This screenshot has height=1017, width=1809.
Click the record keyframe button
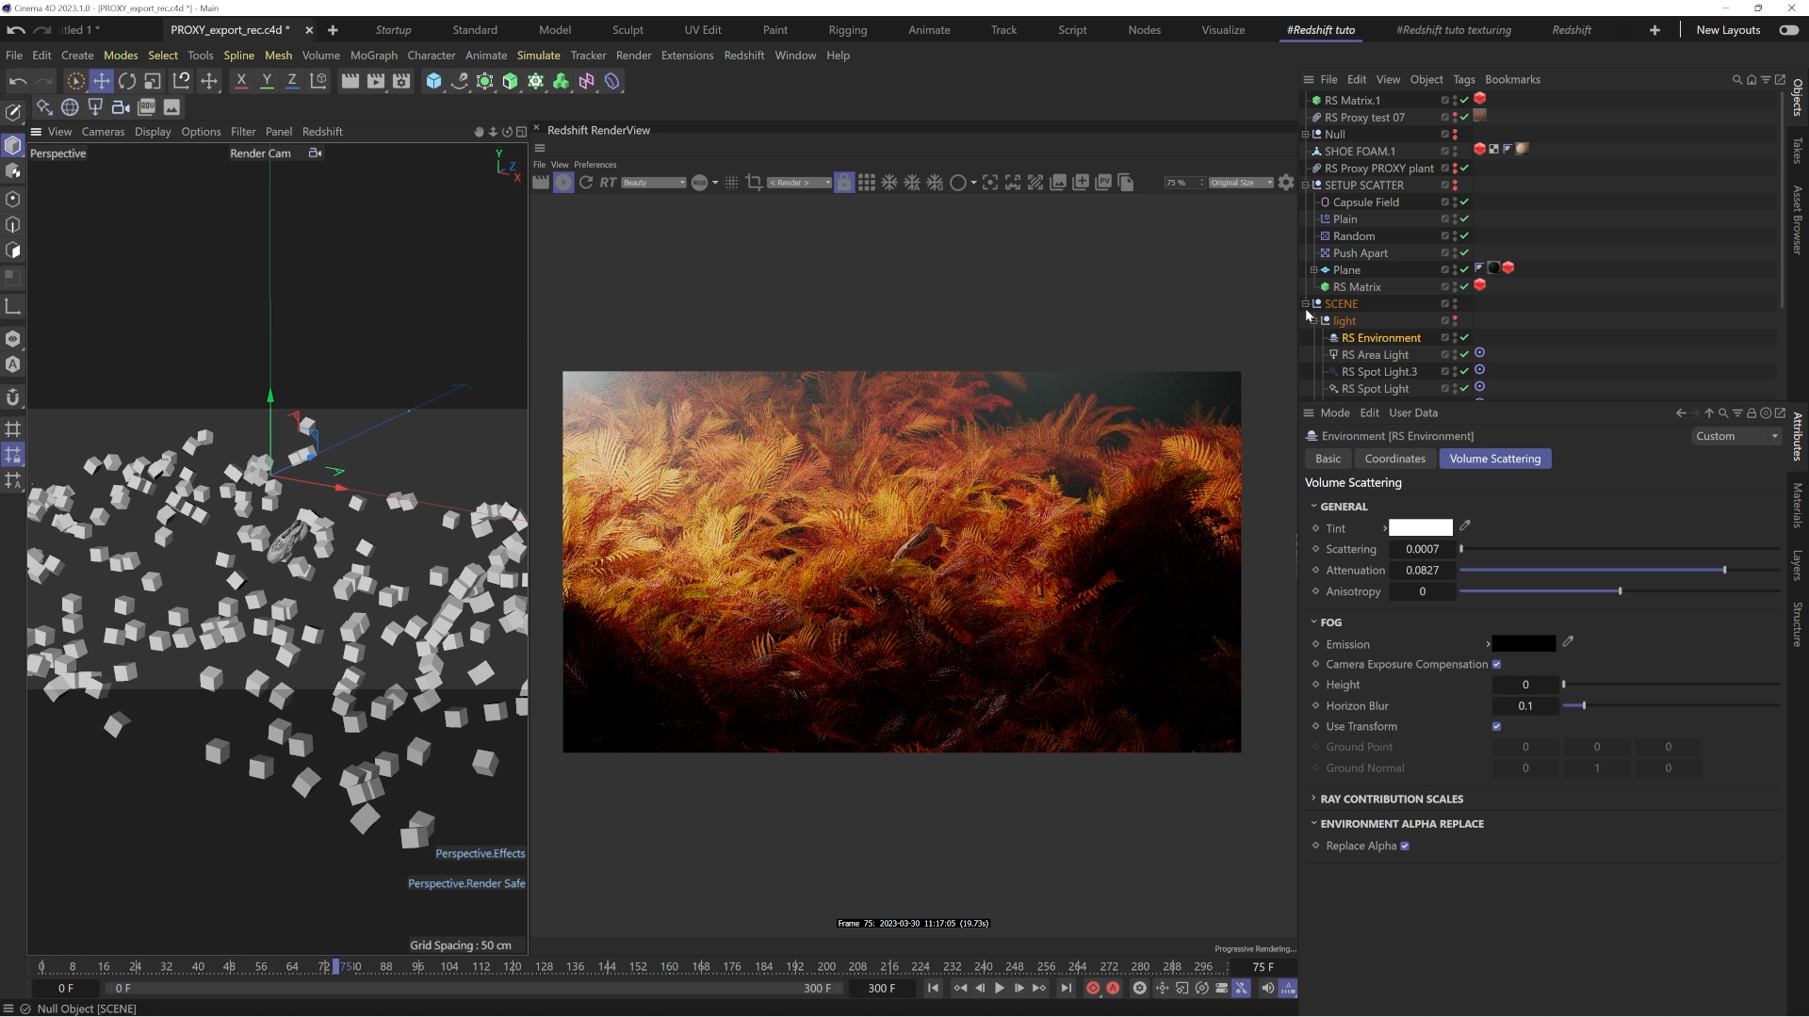point(1093,988)
